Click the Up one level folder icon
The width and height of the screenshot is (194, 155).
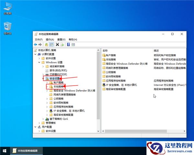coord(46,45)
